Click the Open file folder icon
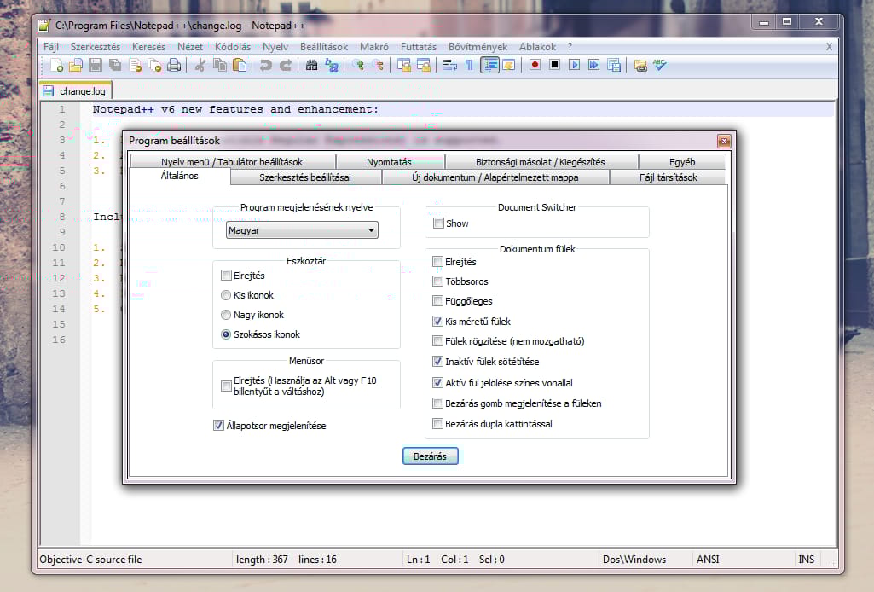The image size is (874, 592). tap(76, 65)
